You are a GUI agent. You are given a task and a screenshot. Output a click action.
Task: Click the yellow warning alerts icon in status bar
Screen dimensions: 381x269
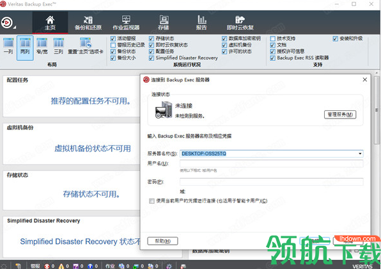[x=61, y=266]
